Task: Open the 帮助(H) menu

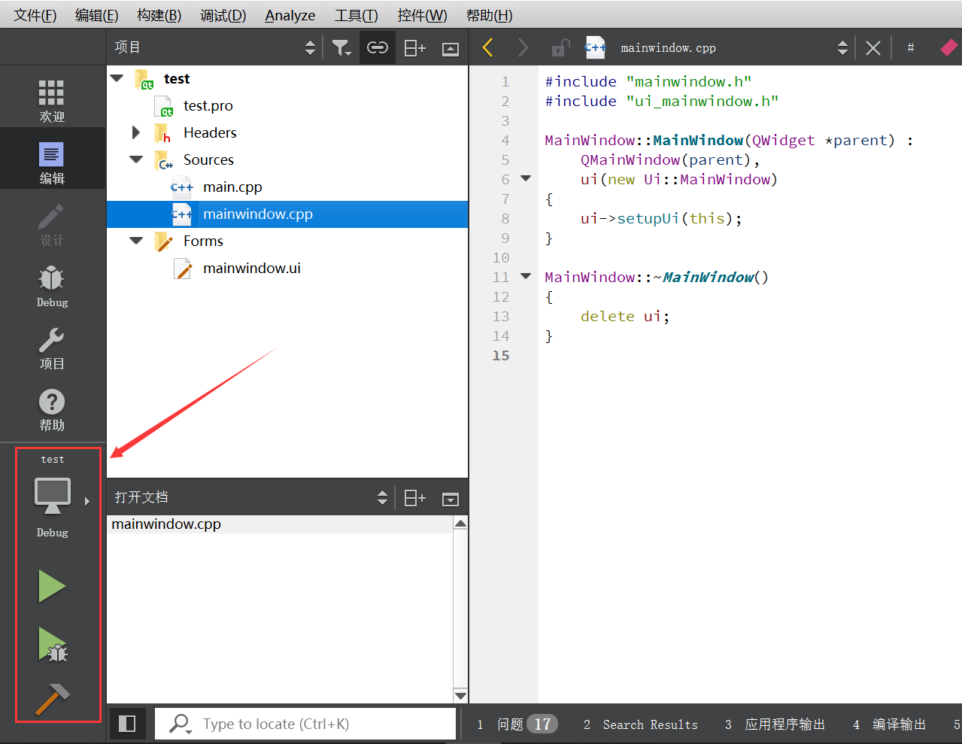Action: tap(490, 15)
